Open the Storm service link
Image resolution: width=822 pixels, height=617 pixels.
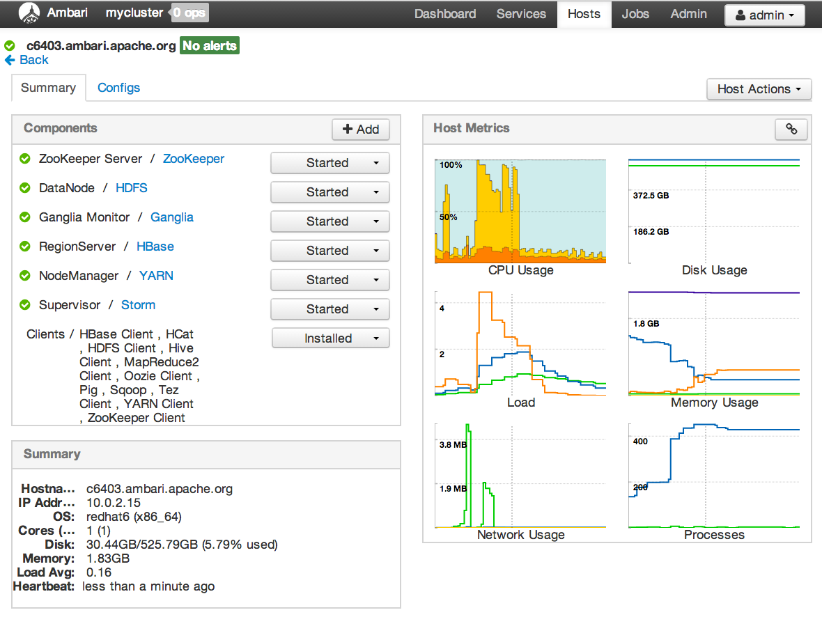tap(139, 305)
